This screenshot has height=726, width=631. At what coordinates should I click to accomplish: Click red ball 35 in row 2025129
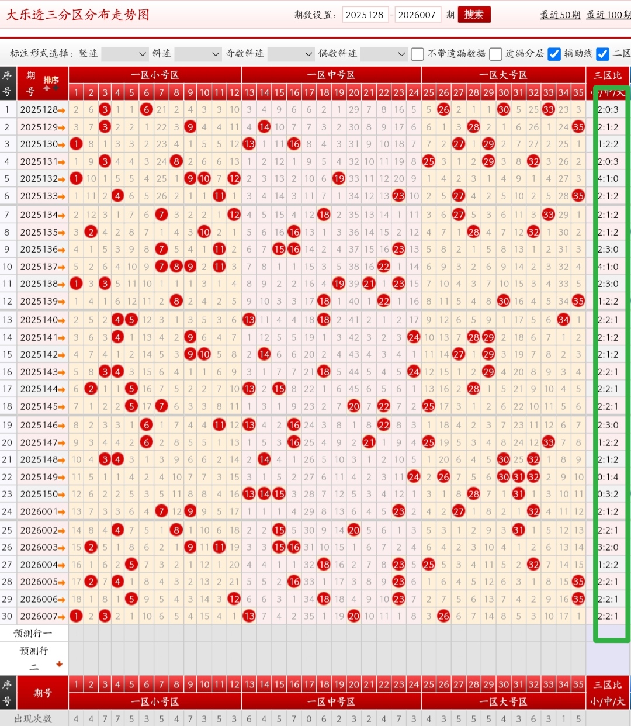(x=578, y=127)
